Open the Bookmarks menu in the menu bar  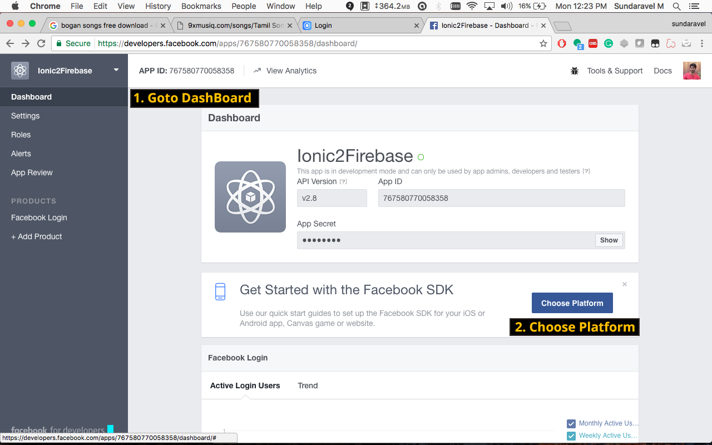click(x=201, y=6)
